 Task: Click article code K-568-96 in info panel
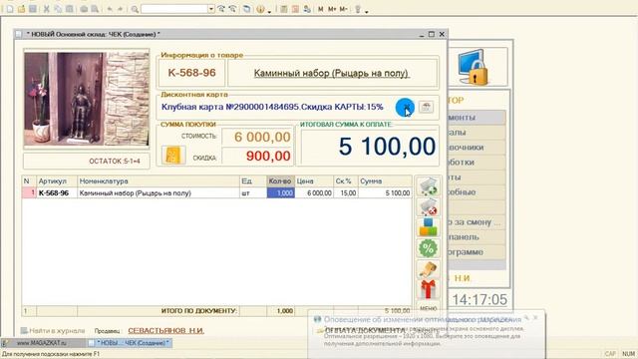tap(191, 73)
